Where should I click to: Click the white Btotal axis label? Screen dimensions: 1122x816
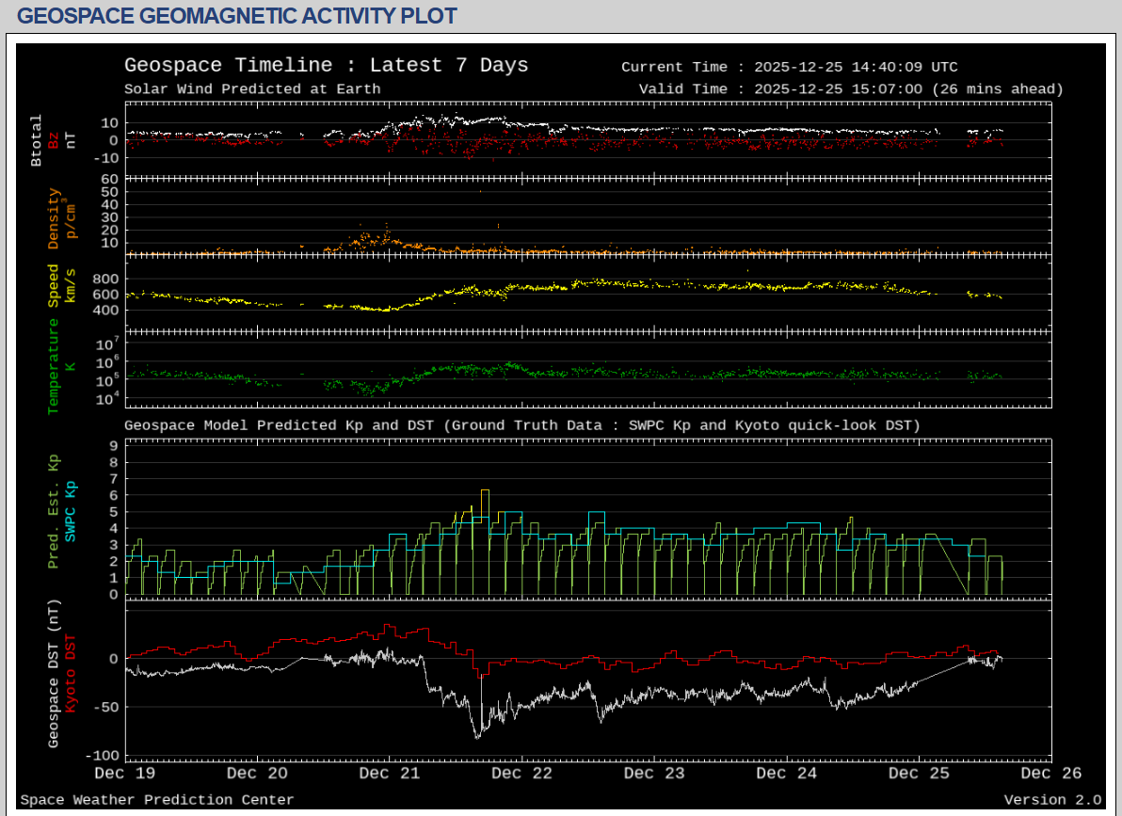coord(37,140)
